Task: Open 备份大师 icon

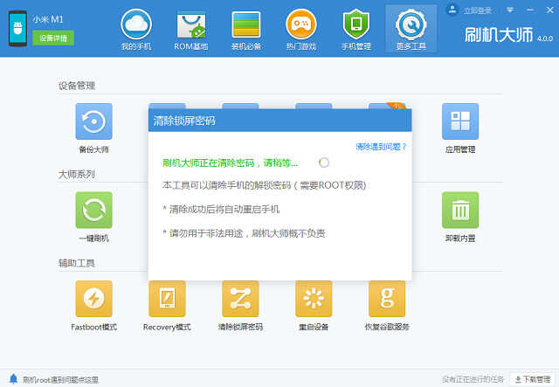Action: point(93,121)
